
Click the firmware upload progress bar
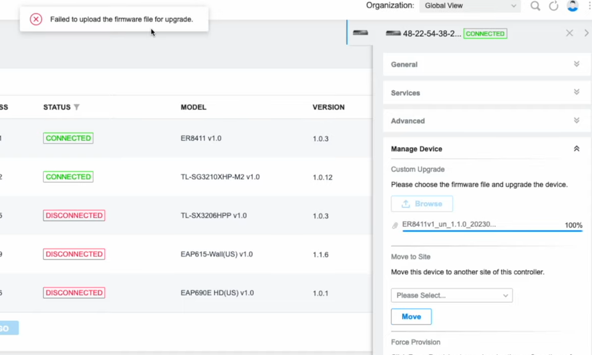tap(493, 231)
